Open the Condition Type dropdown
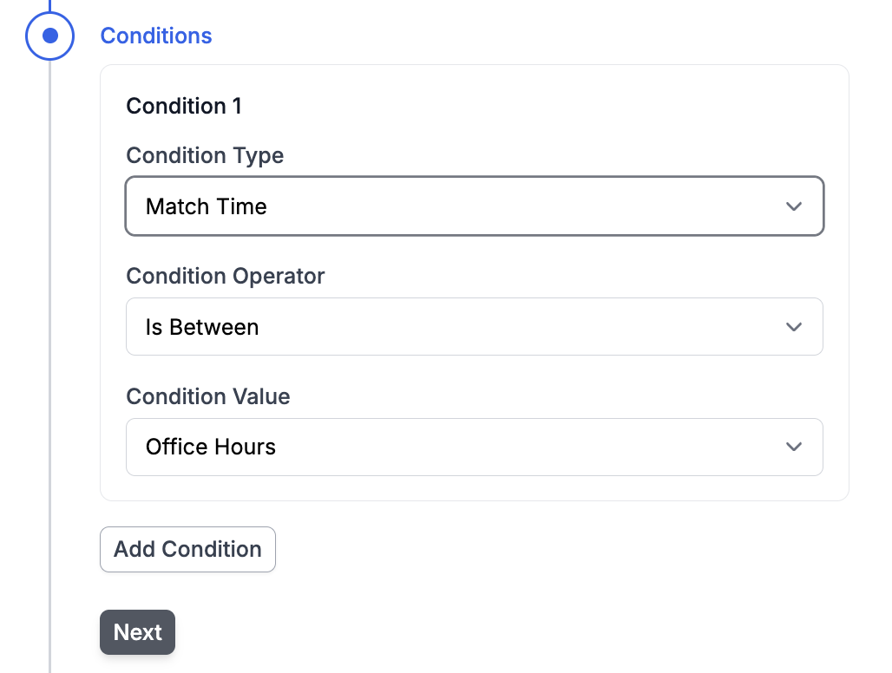 474,206
